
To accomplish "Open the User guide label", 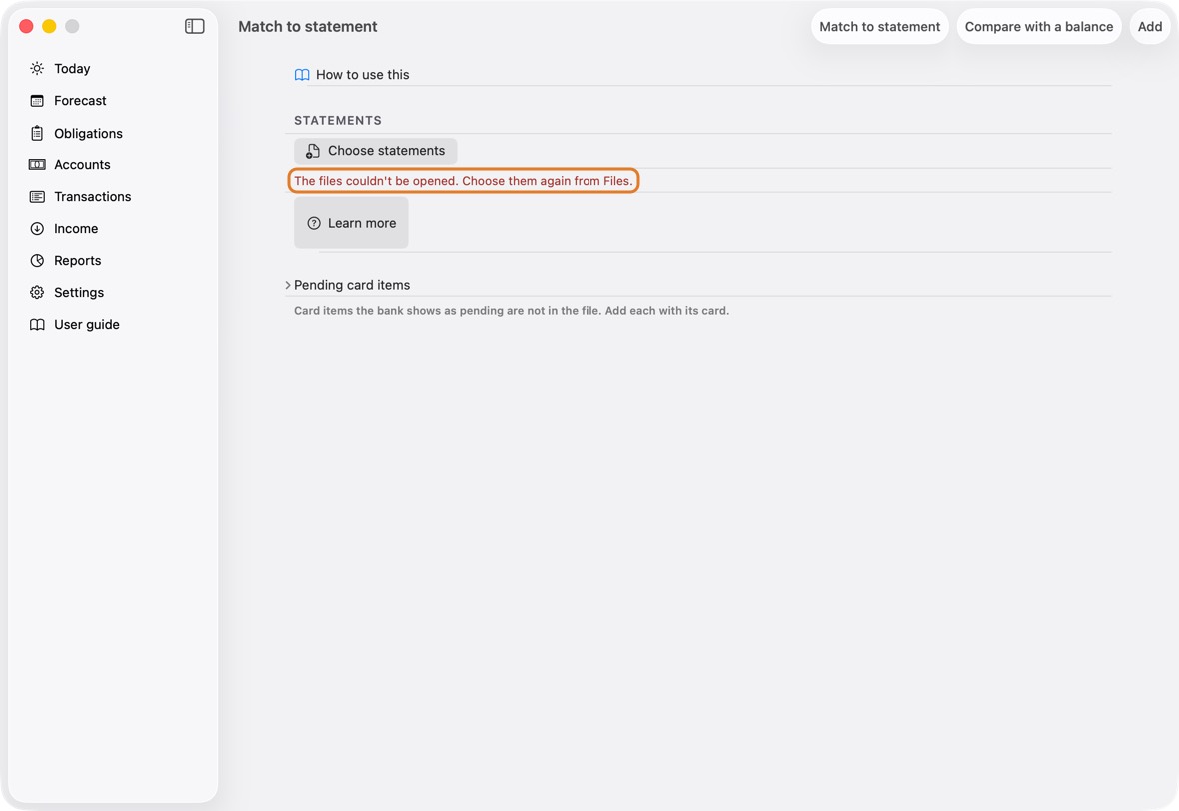I will pos(87,324).
